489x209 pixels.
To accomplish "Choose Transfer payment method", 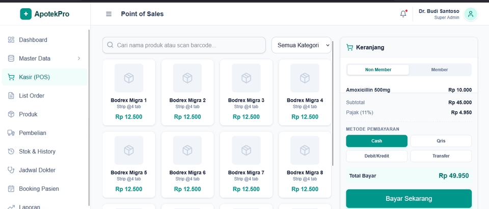I will tap(441, 156).
